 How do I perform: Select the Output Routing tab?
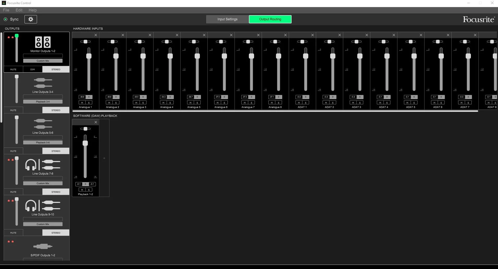coord(270,19)
